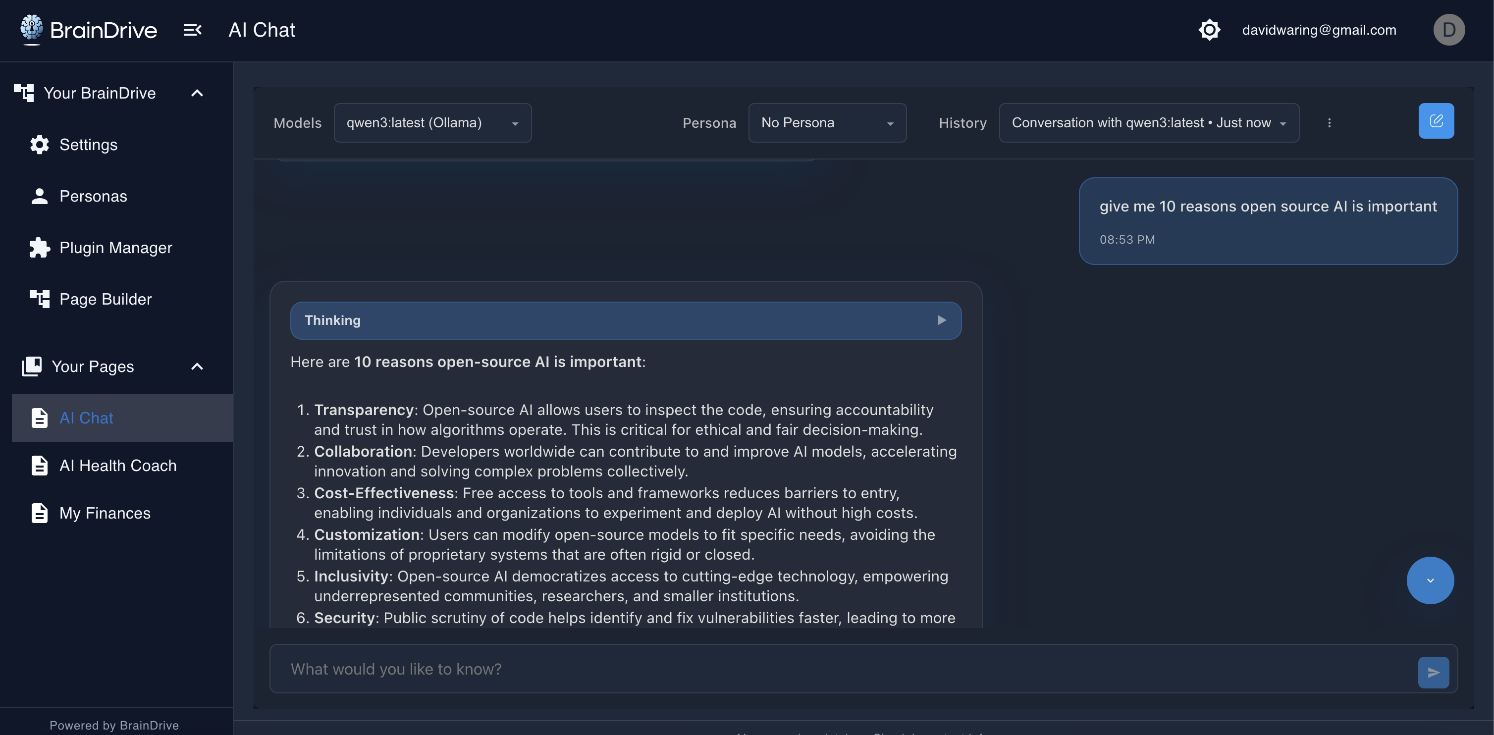Open Plugin Manager in the sidebar

[x=115, y=248]
